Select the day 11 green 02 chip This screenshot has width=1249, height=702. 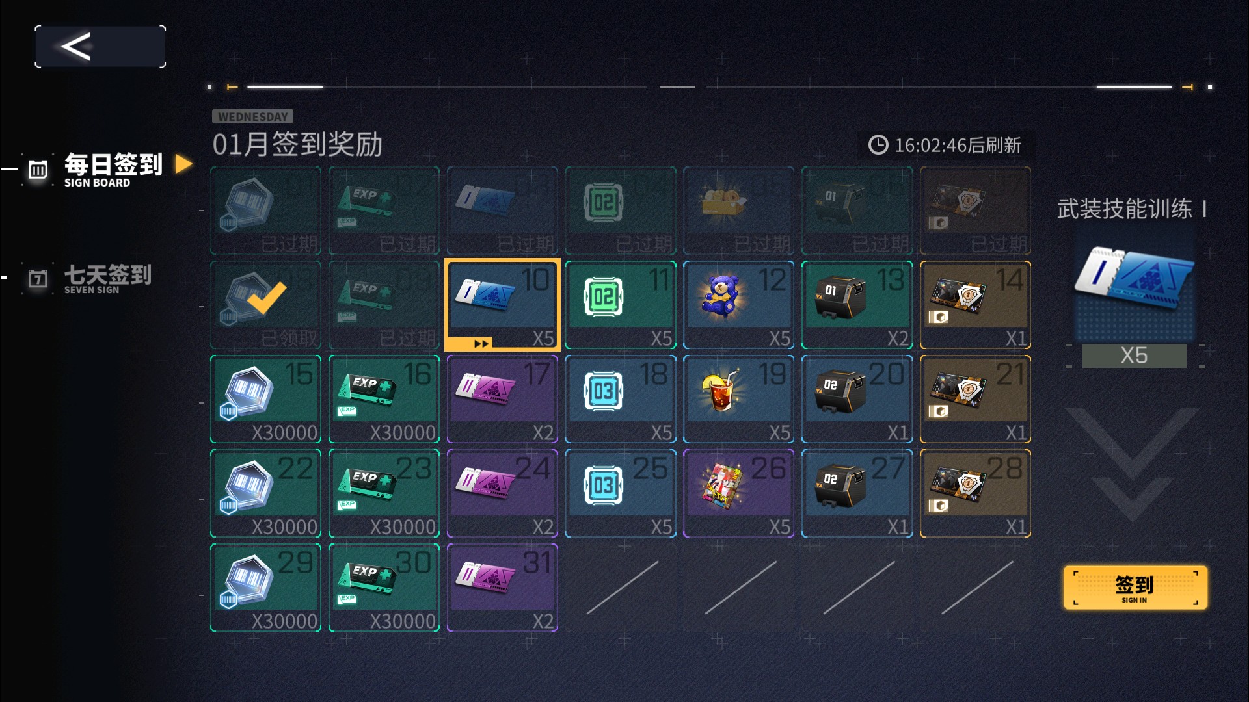point(621,305)
